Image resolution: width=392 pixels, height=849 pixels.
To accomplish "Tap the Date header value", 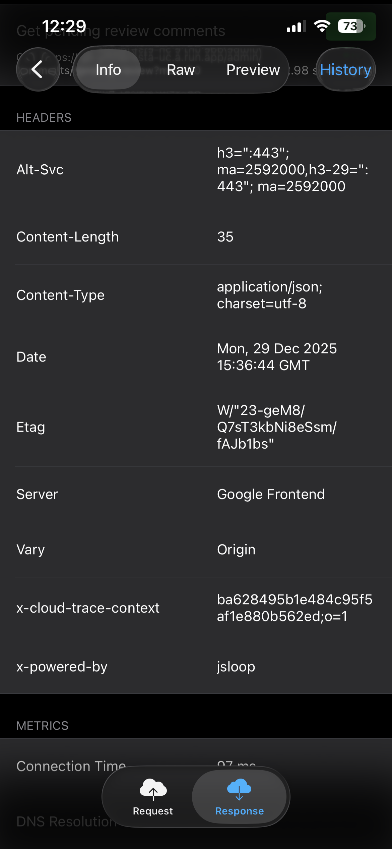I will click(276, 357).
